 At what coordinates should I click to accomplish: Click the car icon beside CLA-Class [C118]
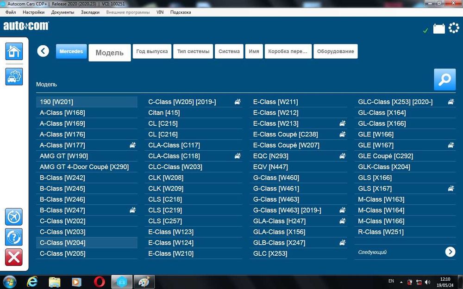click(238, 156)
